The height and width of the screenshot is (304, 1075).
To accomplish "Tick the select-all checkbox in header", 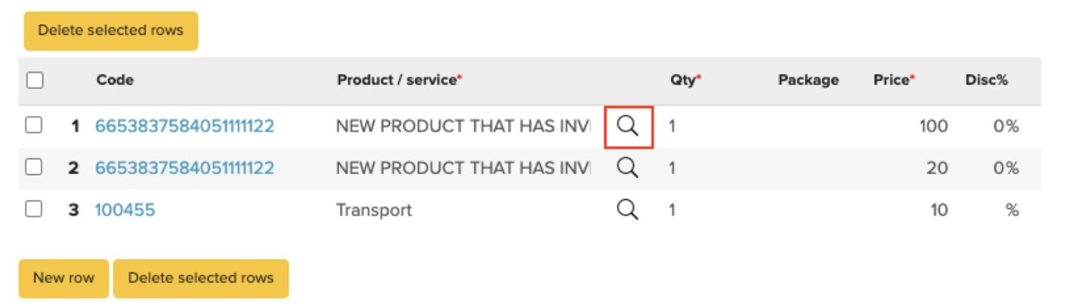I will click(x=35, y=80).
